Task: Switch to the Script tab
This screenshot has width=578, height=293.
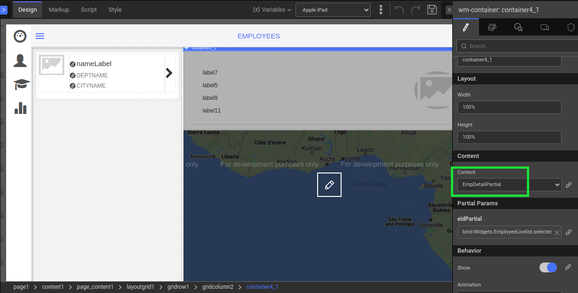Action: (x=89, y=10)
